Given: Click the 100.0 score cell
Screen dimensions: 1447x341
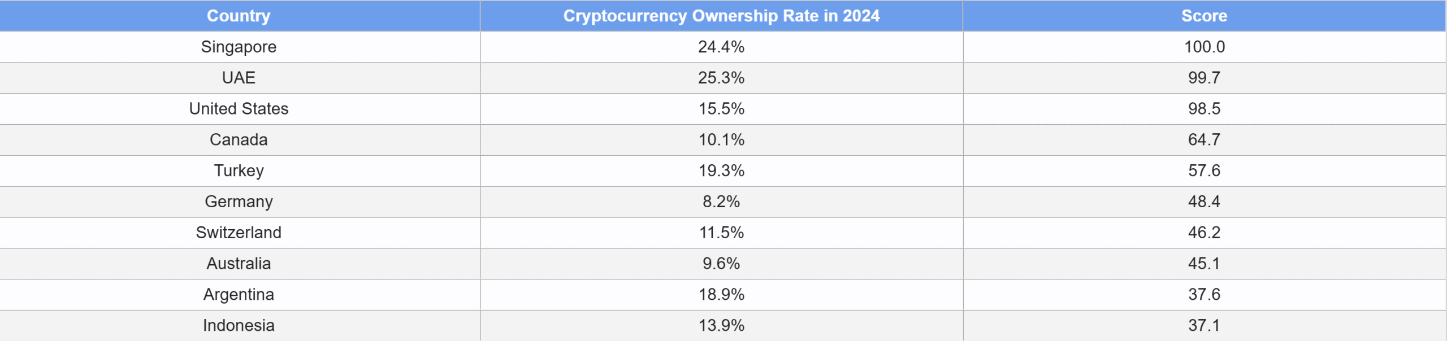Looking at the screenshot, I should point(1204,47).
